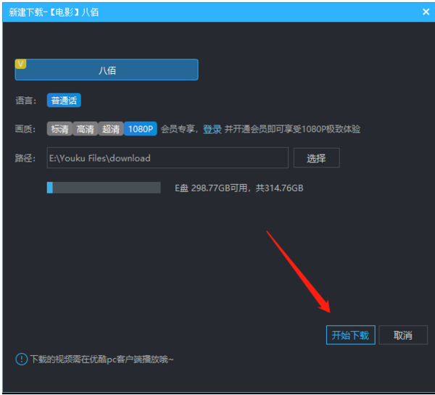
Task: Select 高清 picture quality
Action: coord(85,129)
